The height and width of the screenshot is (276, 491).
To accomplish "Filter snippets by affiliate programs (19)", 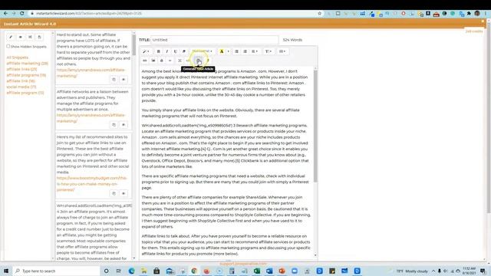I will tap(26, 75).
